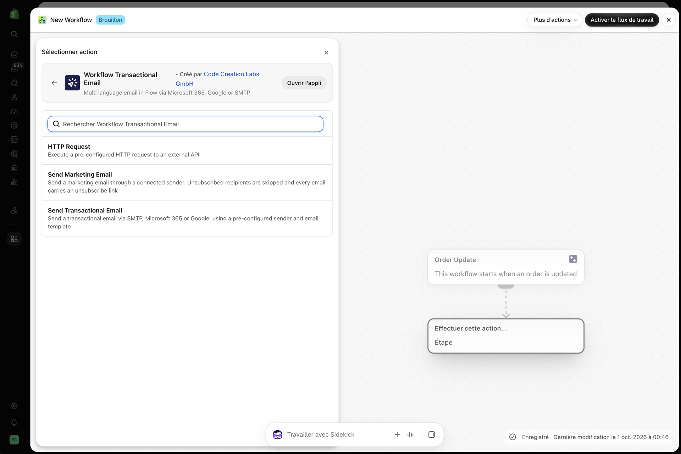Go back with the left arrow
The image size is (681, 454).
[x=54, y=83]
